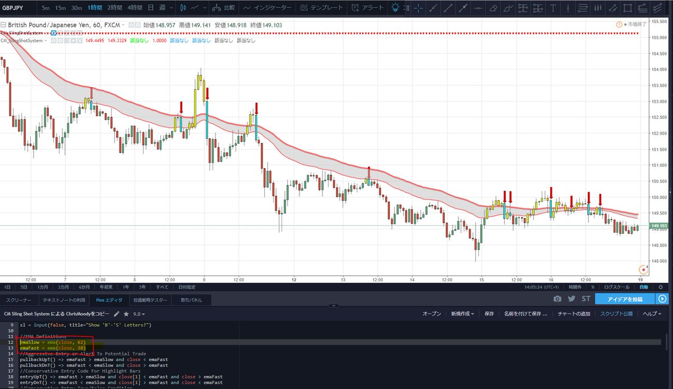This screenshot has width=673, height=389.
Task: Open the 投資戦略テスター tab
Action: 150,300
